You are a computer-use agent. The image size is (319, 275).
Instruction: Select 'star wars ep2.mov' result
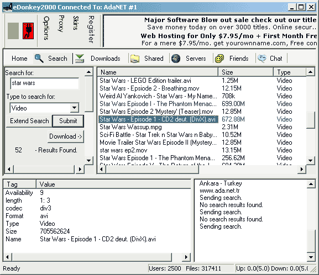pyautogui.click(x=123, y=150)
